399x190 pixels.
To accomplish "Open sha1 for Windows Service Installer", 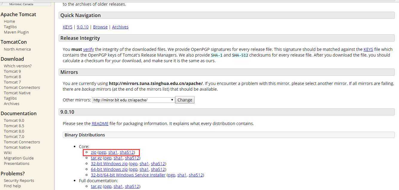I will tap(182, 175).
